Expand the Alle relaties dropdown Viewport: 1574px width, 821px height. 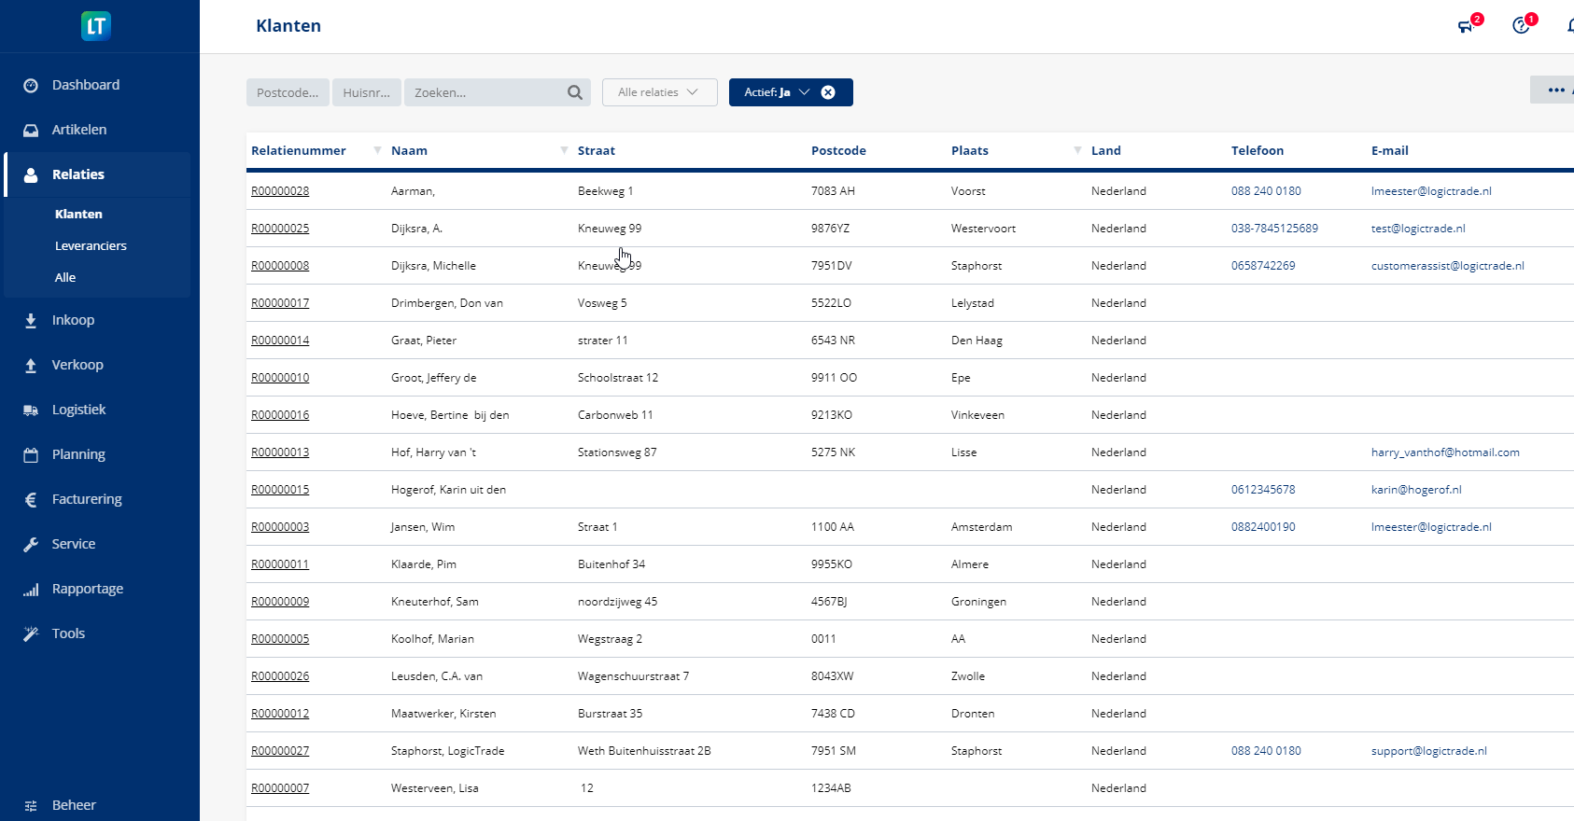(659, 92)
